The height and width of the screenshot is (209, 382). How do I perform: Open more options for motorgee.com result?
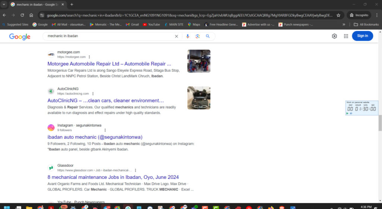pyautogui.click(x=90, y=57)
